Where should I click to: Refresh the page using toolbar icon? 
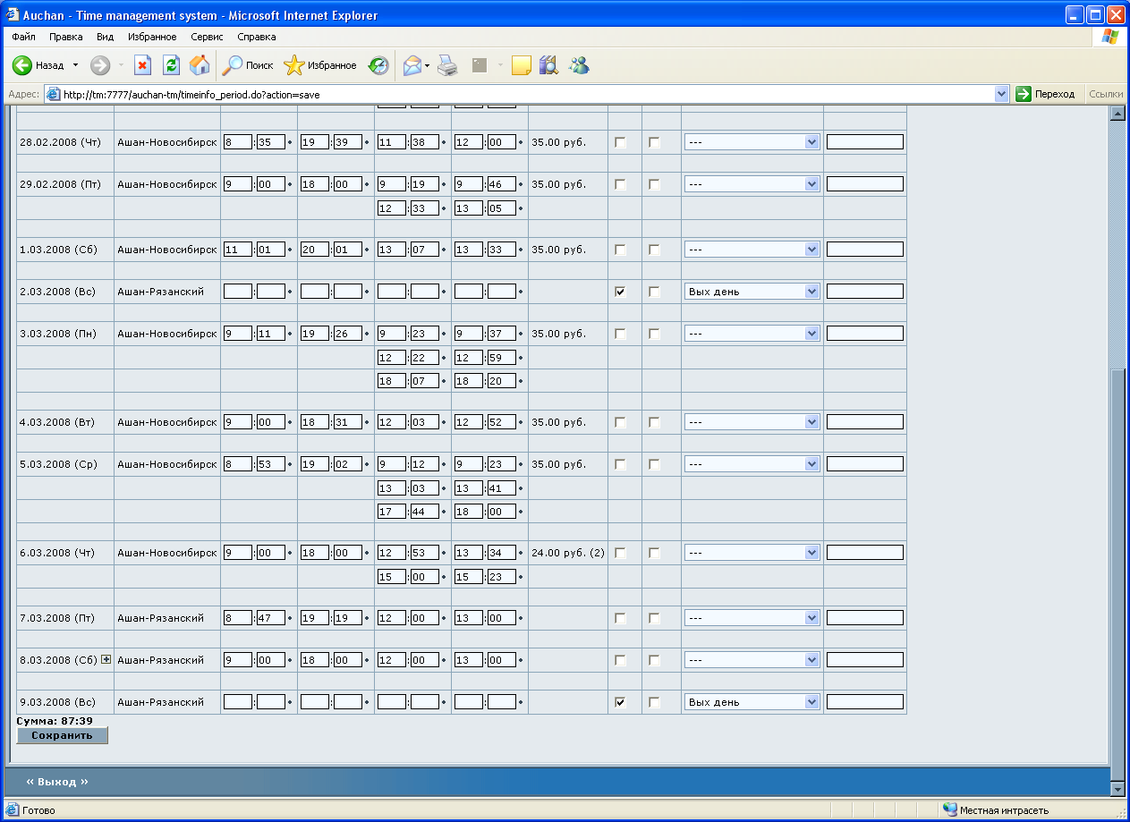click(171, 65)
